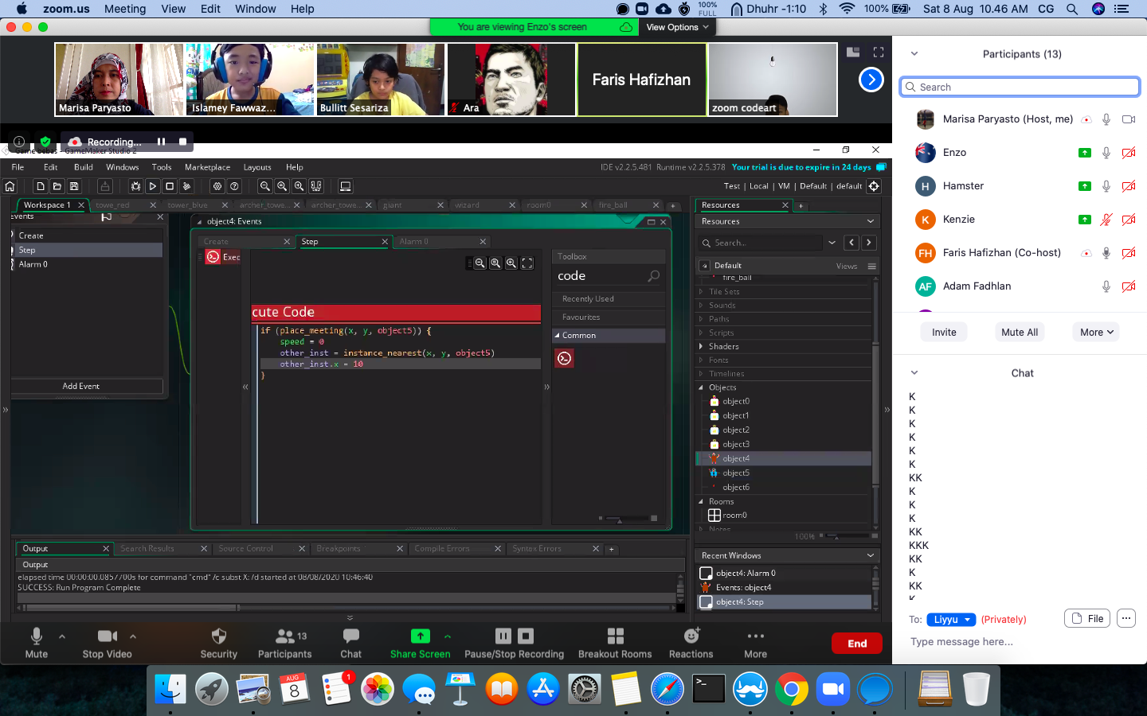Collapse Common section in Toolbox
1147x716 pixels.
pos(557,336)
